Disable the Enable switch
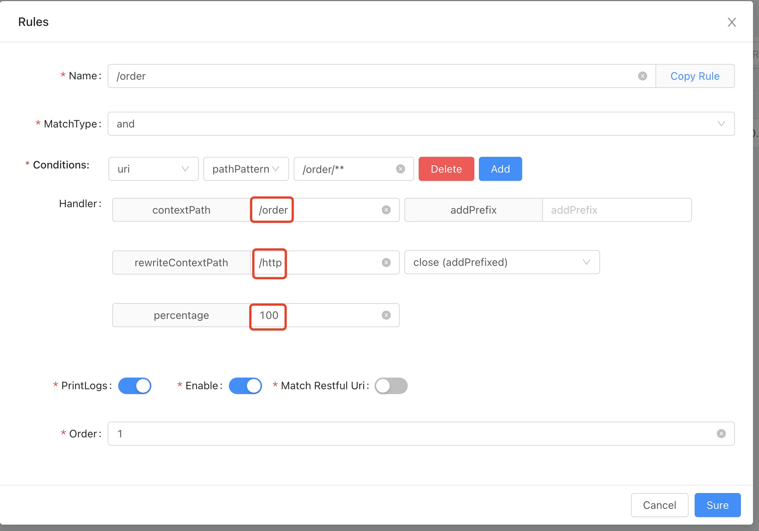The width and height of the screenshot is (759, 531). pyautogui.click(x=245, y=386)
